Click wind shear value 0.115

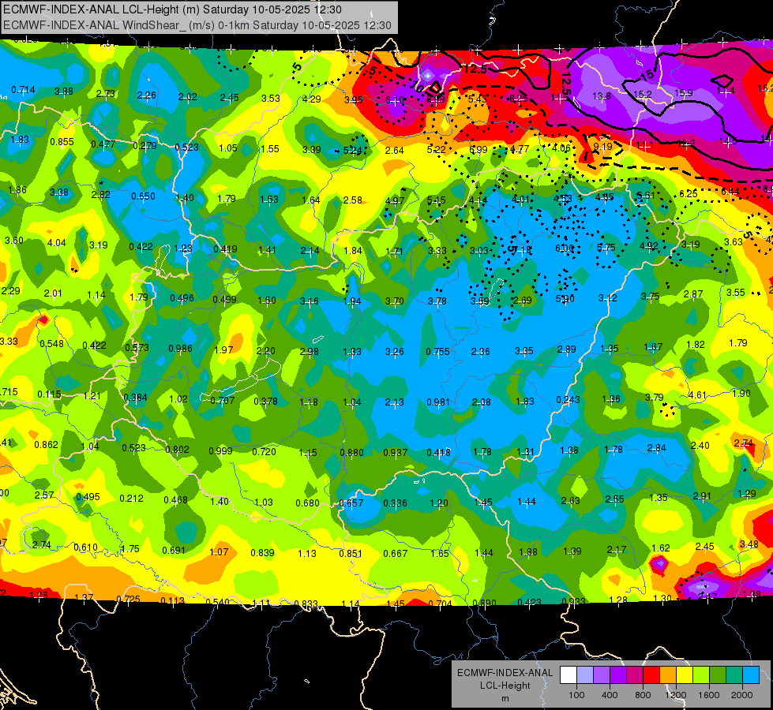click(x=49, y=394)
